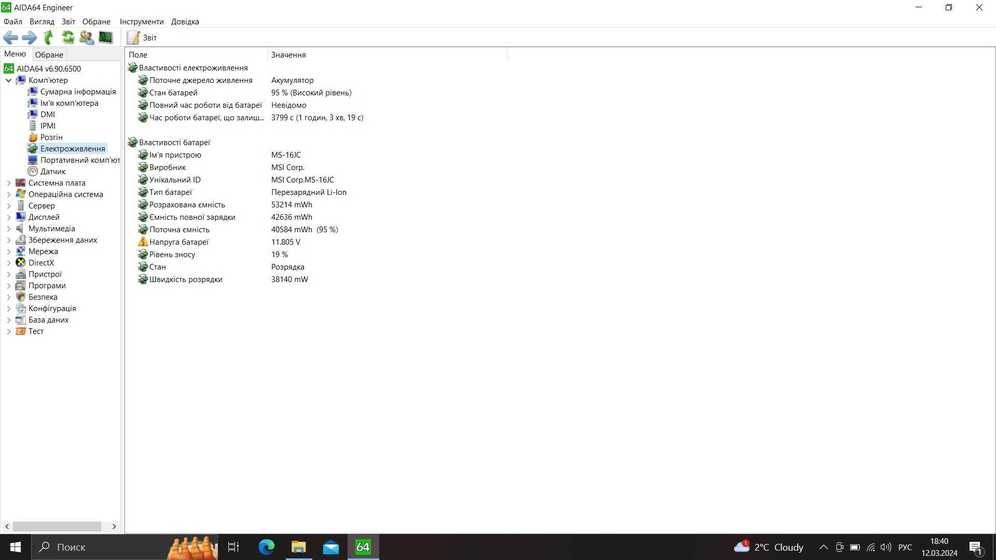This screenshot has height=560, width=996.
Task: Collapse the Комп'ютер tree node
Action: (8, 80)
